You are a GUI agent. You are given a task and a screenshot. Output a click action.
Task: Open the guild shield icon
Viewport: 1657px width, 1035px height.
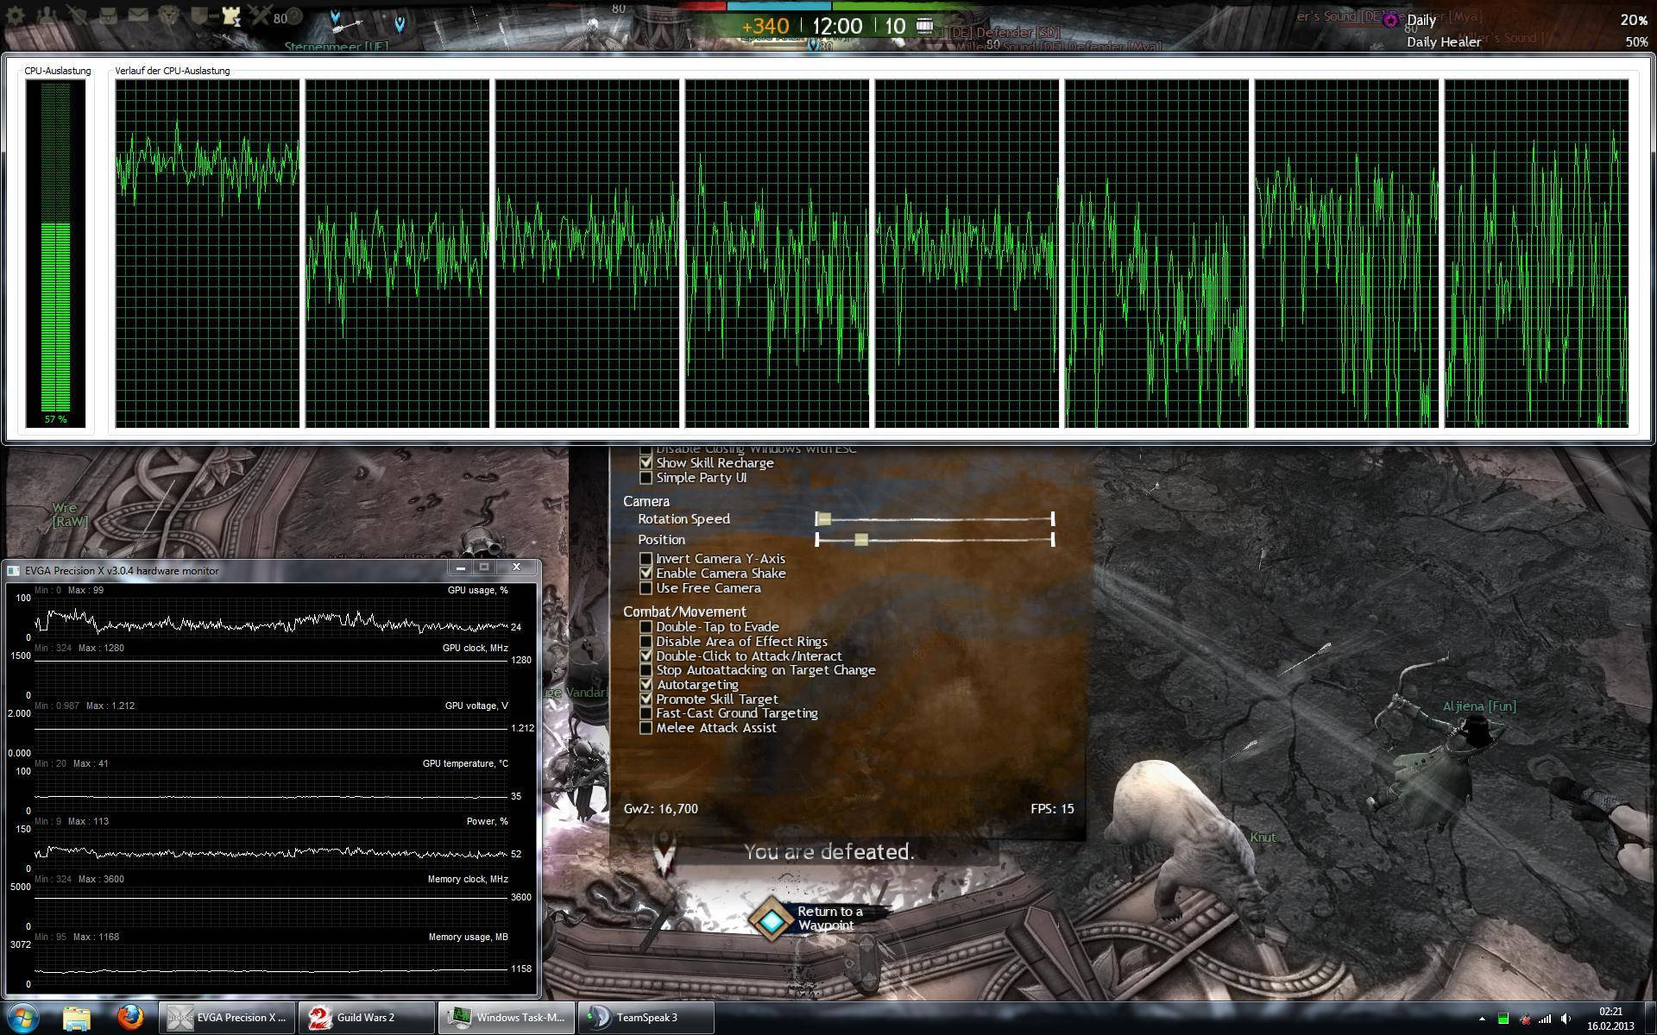pyautogui.click(x=199, y=16)
